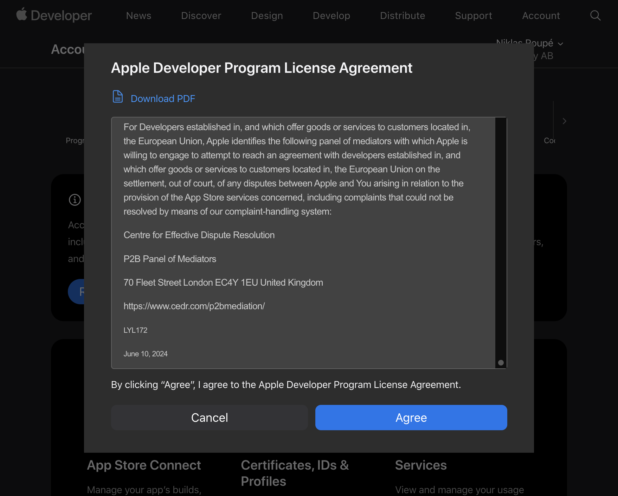Open the Develop menu
Viewport: 618px width, 496px height.
click(x=331, y=15)
